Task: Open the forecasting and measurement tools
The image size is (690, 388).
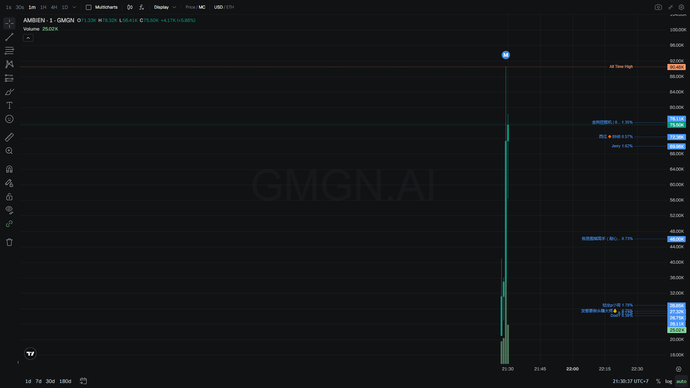Action: (9, 78)
